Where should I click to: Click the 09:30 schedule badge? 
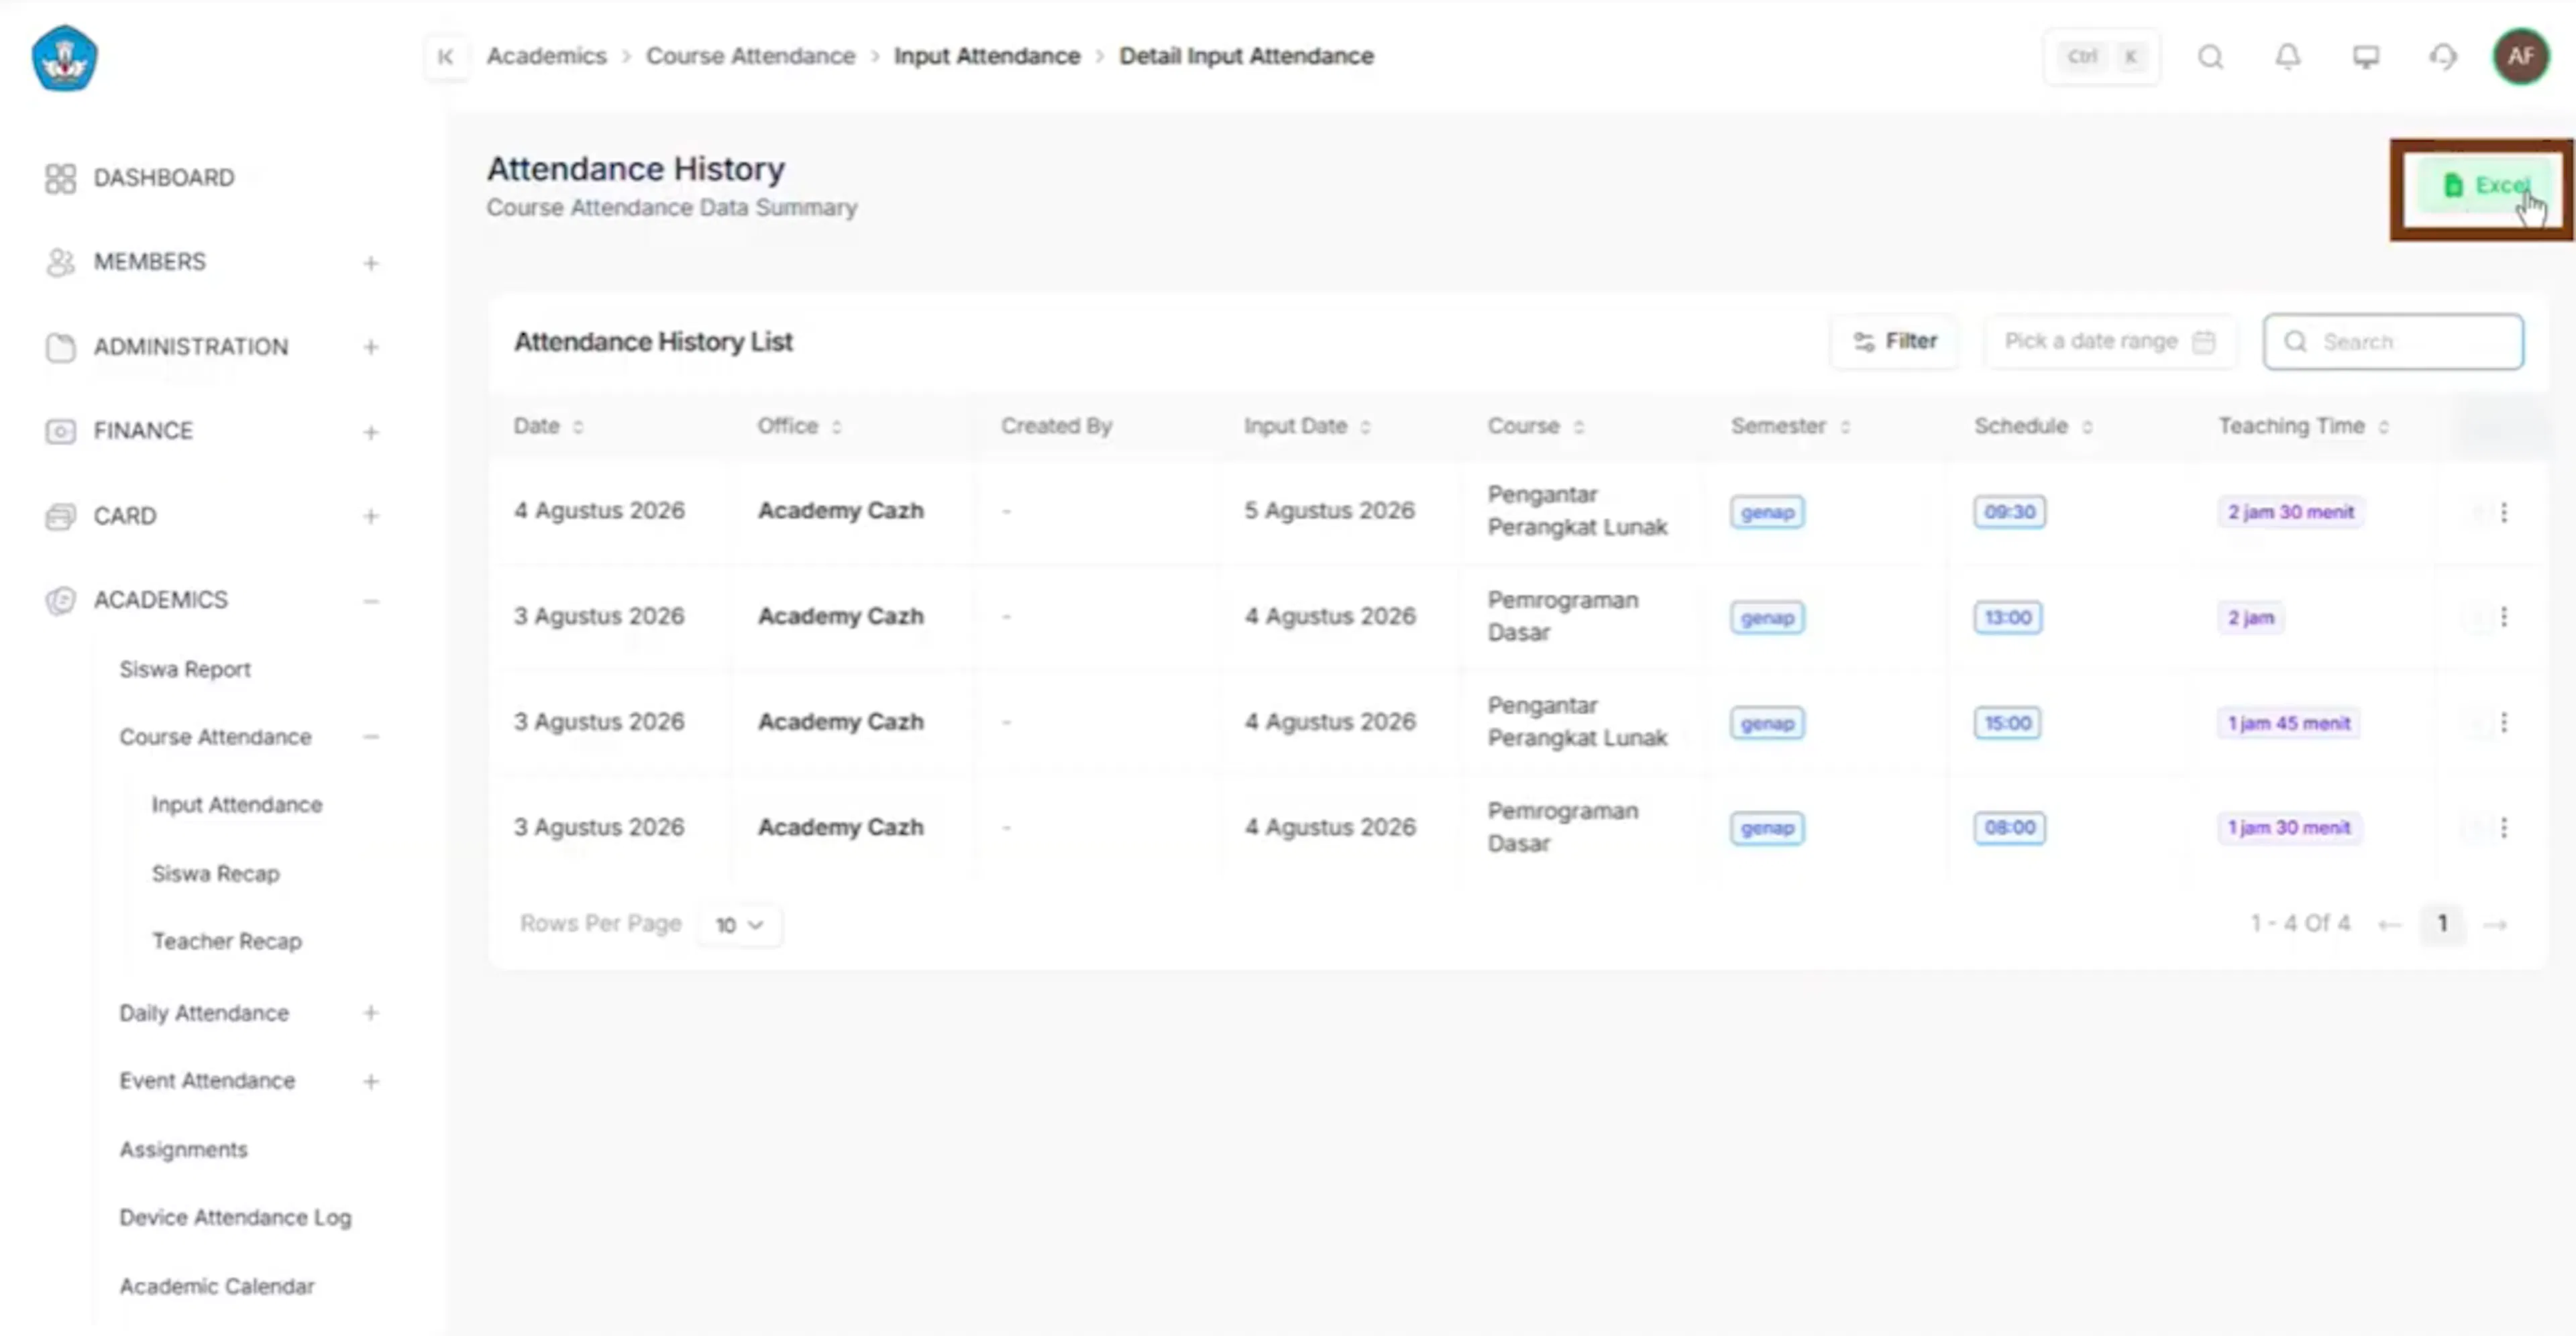coord(2009,512)
